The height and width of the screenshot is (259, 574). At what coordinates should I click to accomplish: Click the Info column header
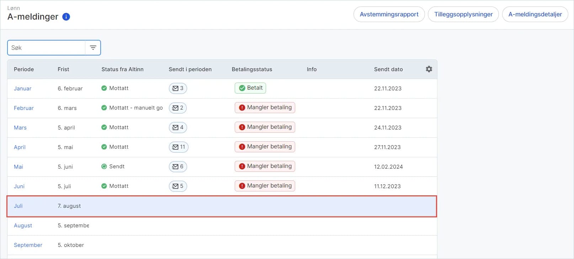[312, 69]
